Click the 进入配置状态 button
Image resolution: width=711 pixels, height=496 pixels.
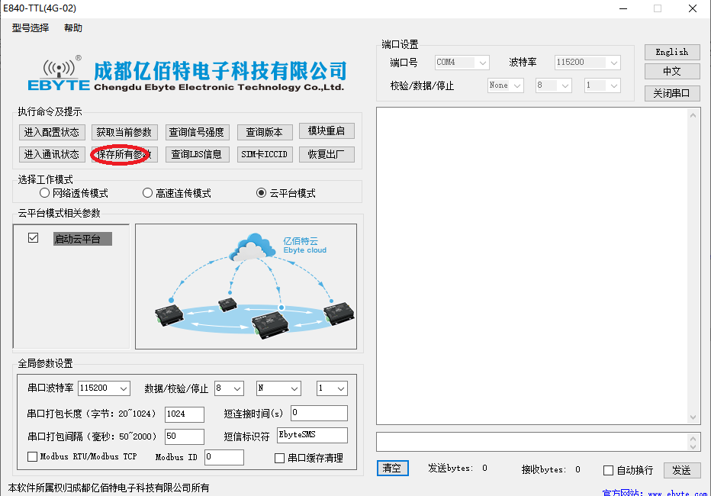coord(52,131)
